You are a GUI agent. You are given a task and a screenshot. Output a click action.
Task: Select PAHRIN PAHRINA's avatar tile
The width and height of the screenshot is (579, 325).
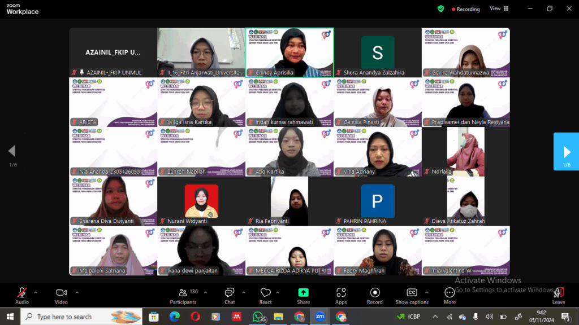(378, 201)
